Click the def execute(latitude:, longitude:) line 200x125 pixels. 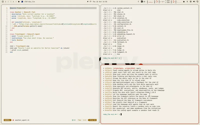tap(26, 22)
